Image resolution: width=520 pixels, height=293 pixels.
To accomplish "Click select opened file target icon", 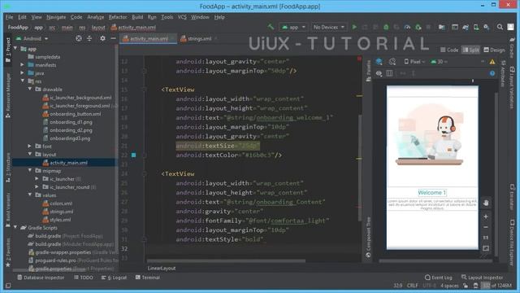I will 79,38.
